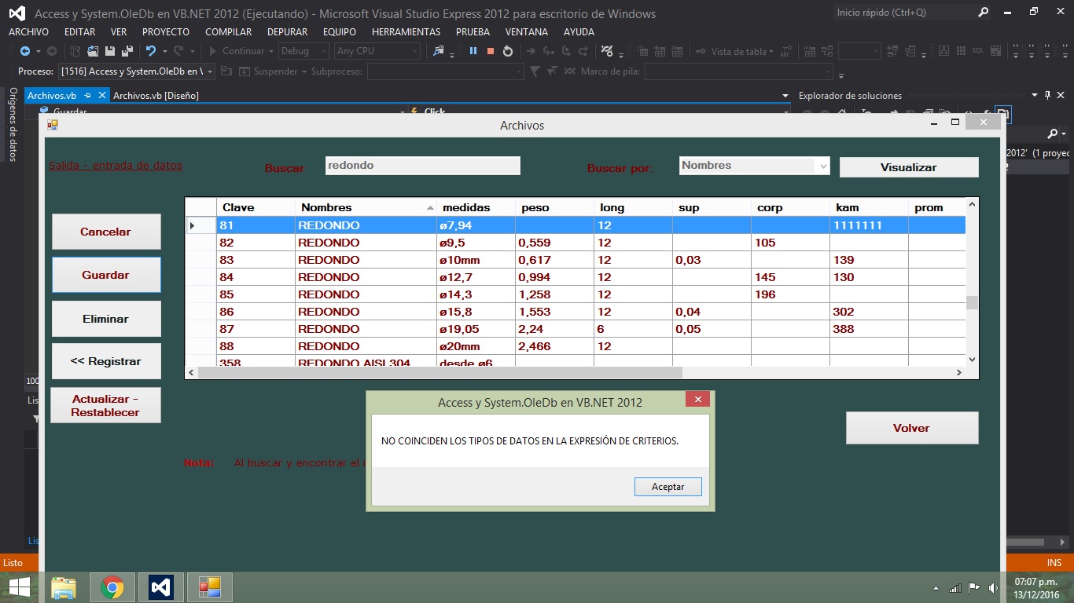
Task: Click the running app icon in taskbar
Action: [209, 587]
